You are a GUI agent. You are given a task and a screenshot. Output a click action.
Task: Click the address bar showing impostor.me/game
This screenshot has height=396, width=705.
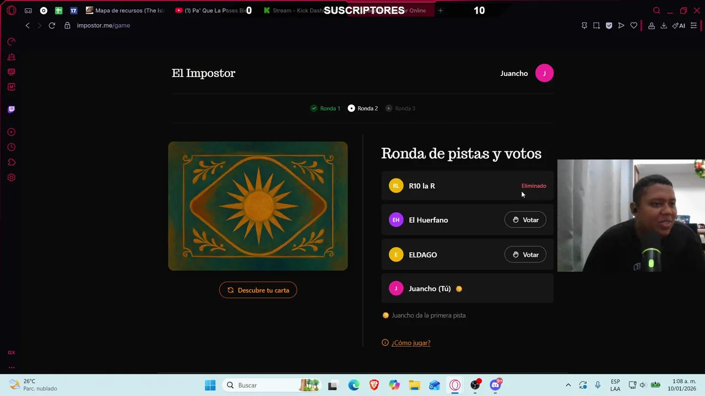point(103,25)
